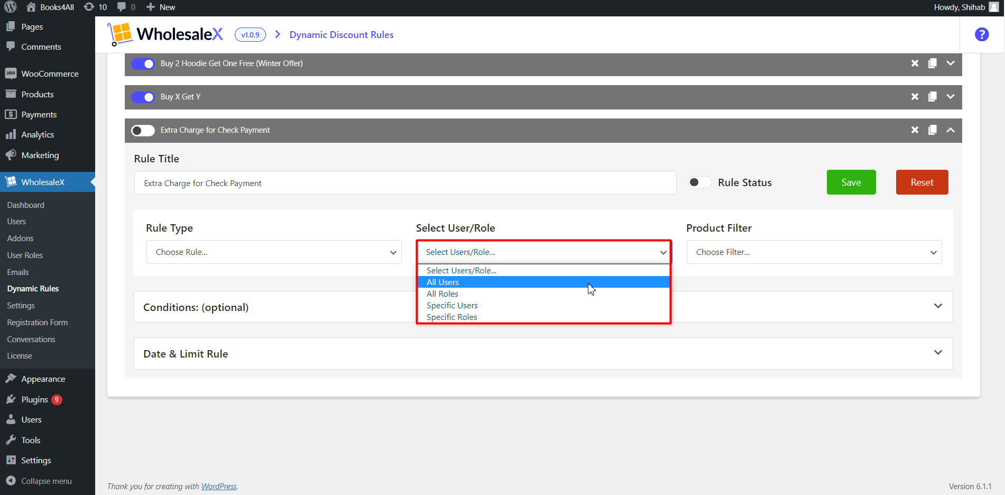Click the green Save button

click(x=851, y=182)
